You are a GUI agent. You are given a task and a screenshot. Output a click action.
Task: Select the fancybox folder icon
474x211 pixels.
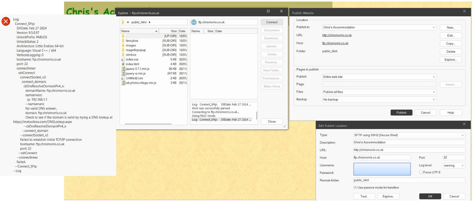pos(123,41)
